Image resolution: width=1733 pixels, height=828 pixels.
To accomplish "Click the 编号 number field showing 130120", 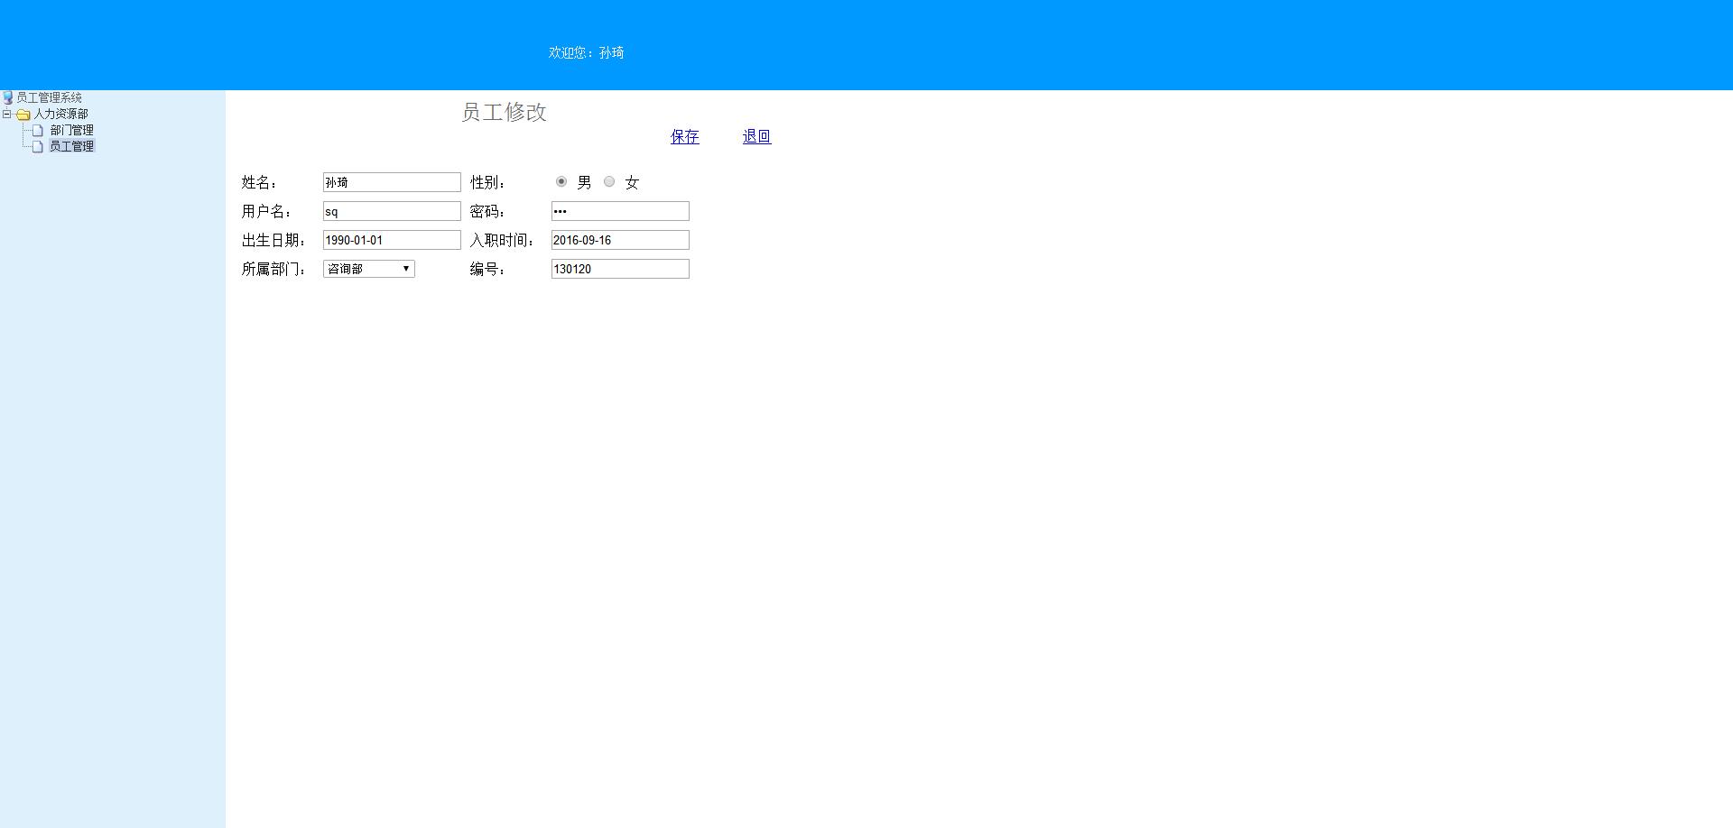I will click(x=620, y=268).
